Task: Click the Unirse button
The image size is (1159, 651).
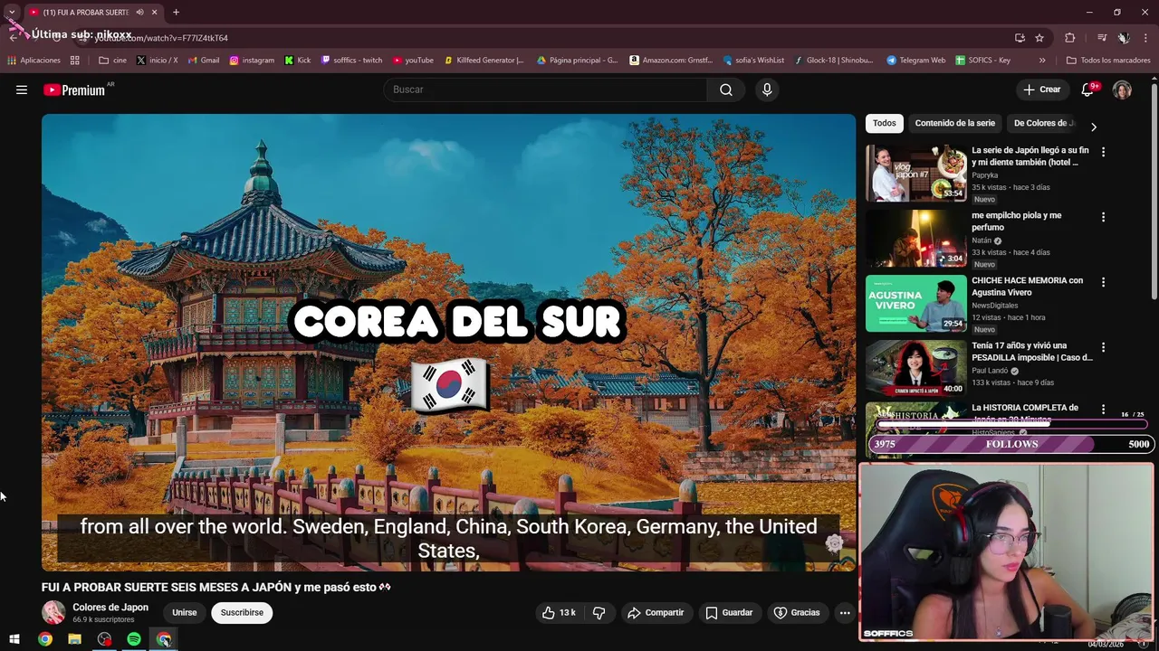Action: tap(185, 612)
